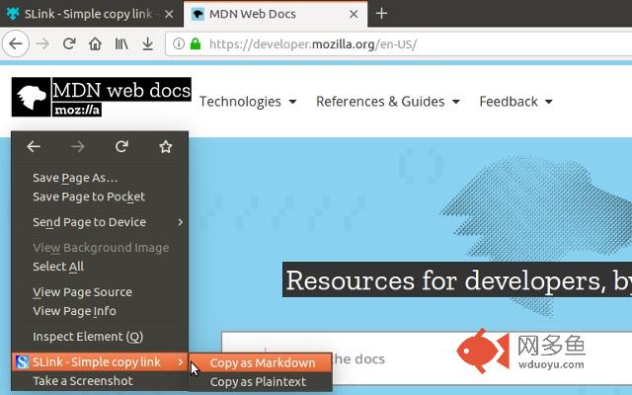632x395 pixels.
Task: Open a new tab with plus button
Action: pos(381,14)
